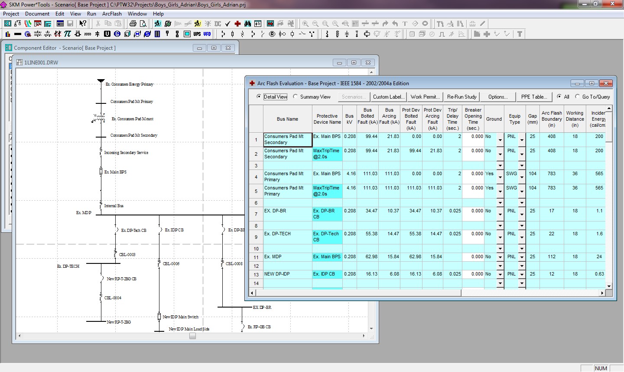
Task: Open the Edit menu
Action: [60, 14]
